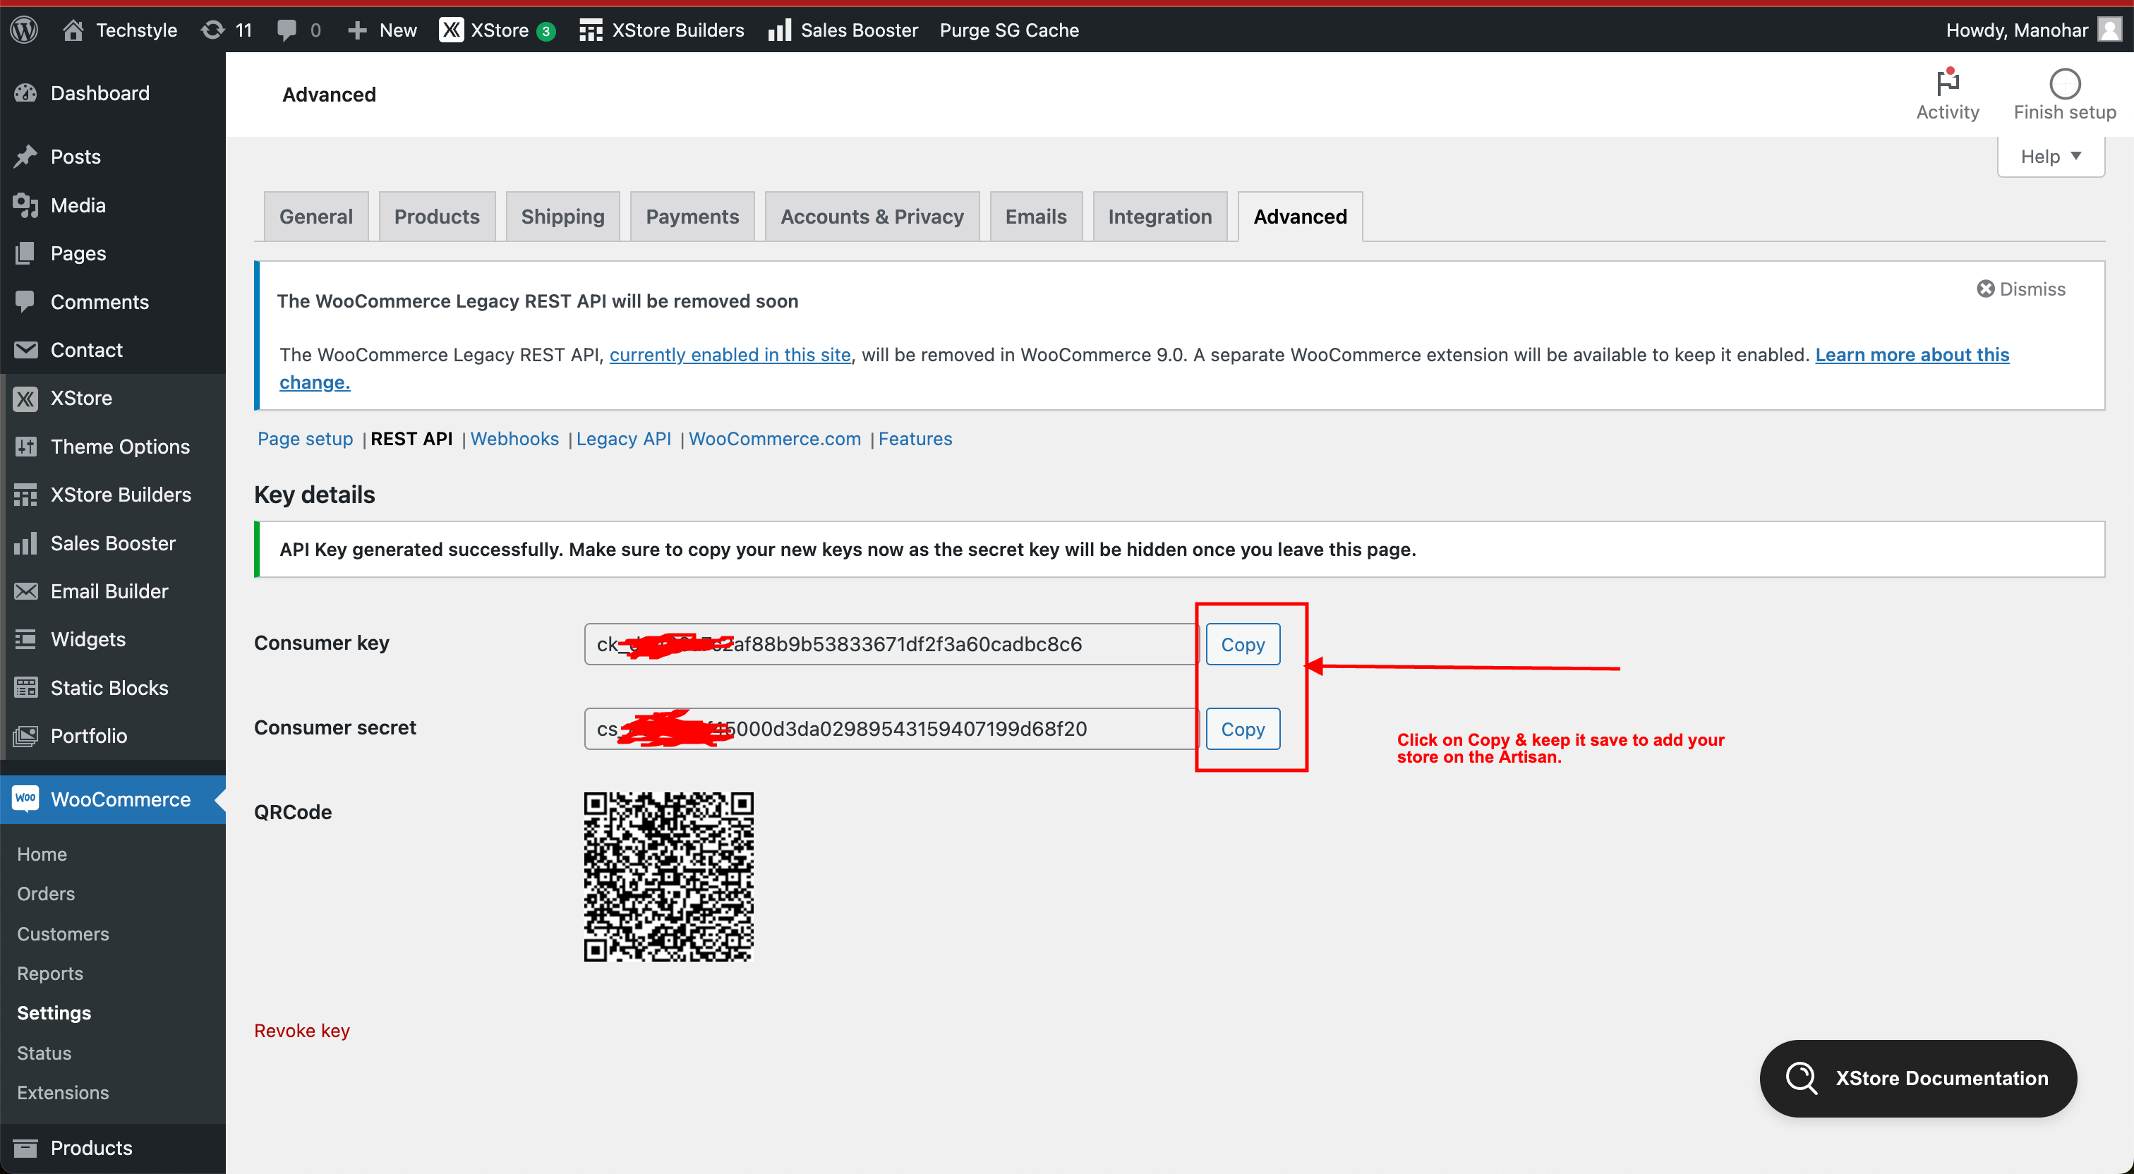
Task: Dismiss the Legacy REST API notice
Action: pyautogui.click(x=2020, y=289)
